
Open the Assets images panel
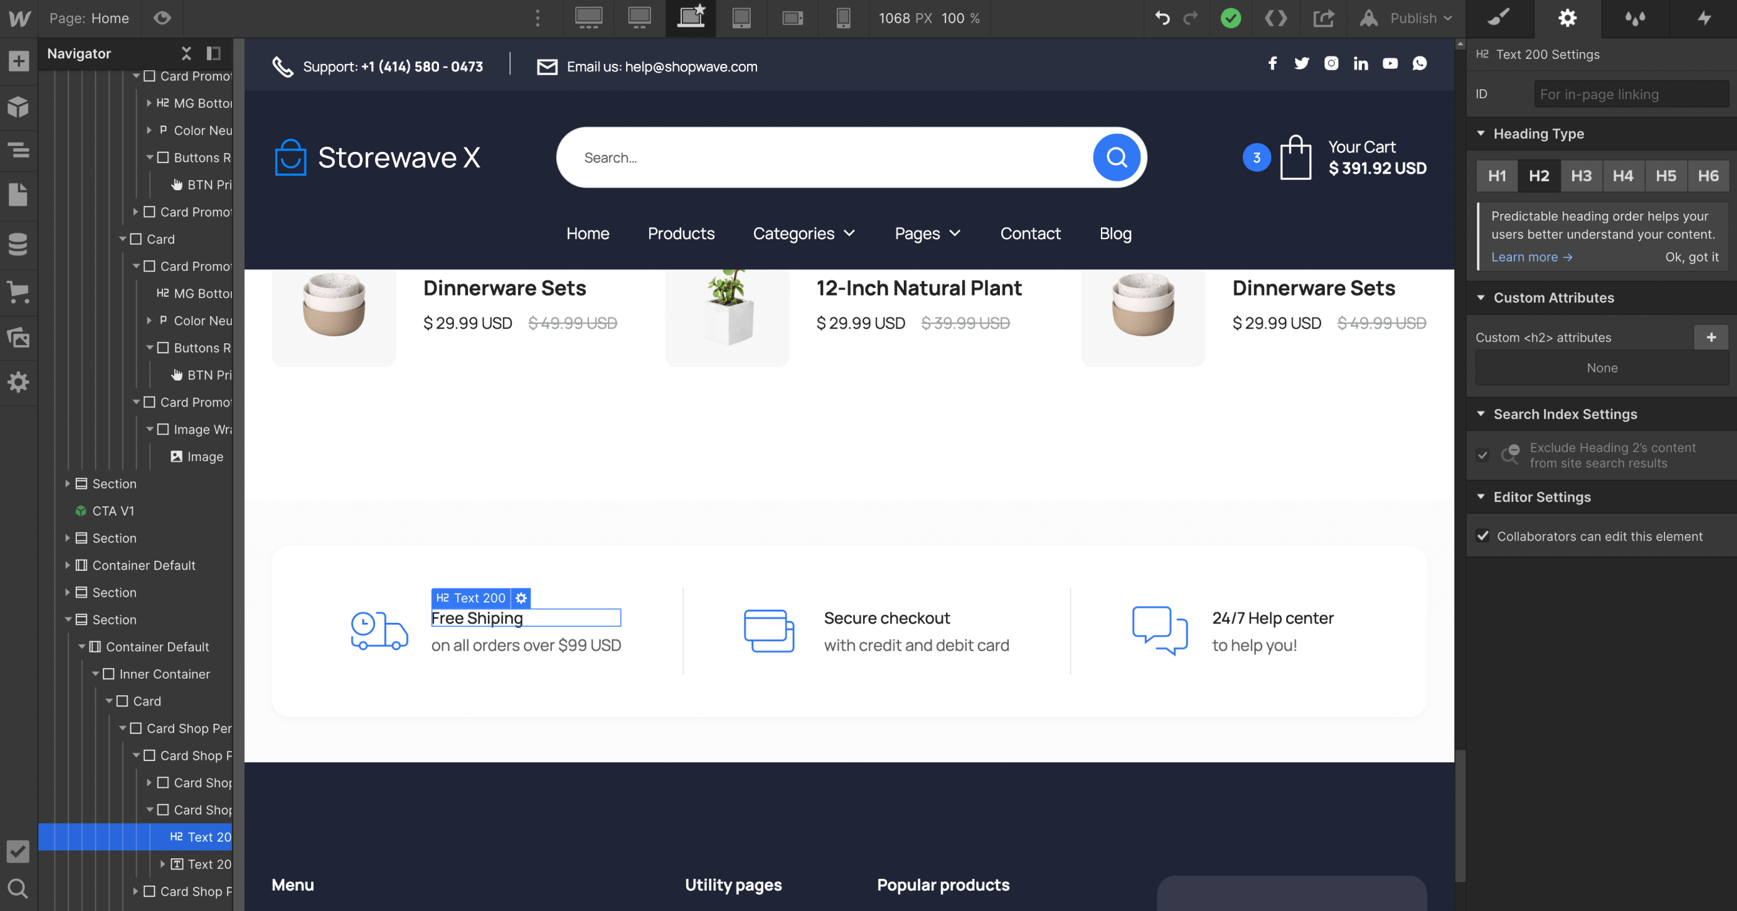[x=19, y=337]
